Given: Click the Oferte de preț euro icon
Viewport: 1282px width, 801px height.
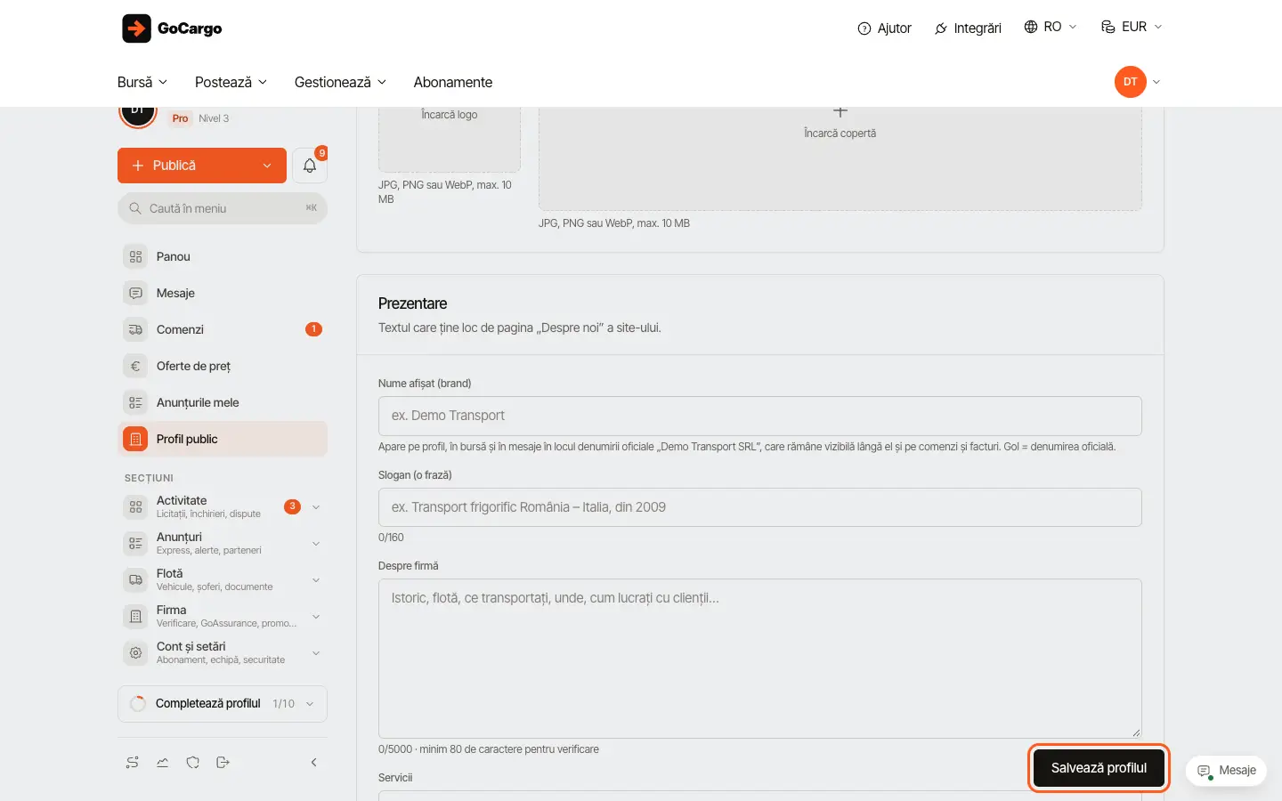Looking at the screenshot, I should tap(135, 366).
